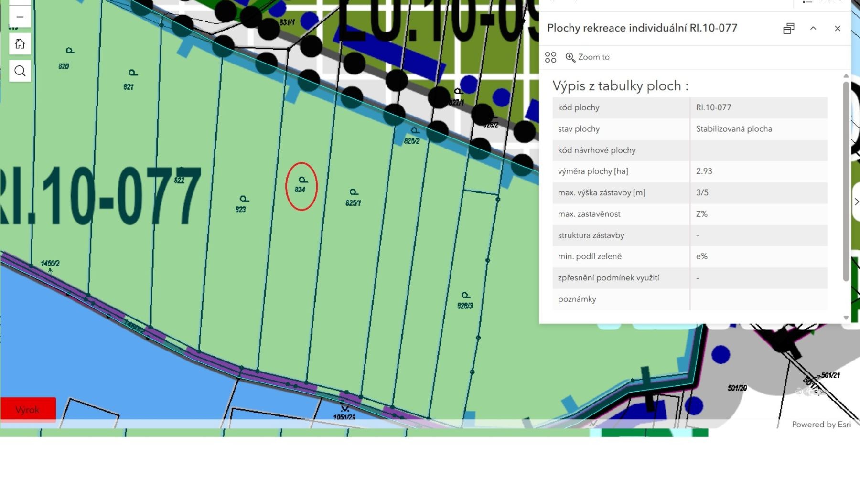Click parcel 820 label on map
Viewport: 860px width, 478px height.
64,66
